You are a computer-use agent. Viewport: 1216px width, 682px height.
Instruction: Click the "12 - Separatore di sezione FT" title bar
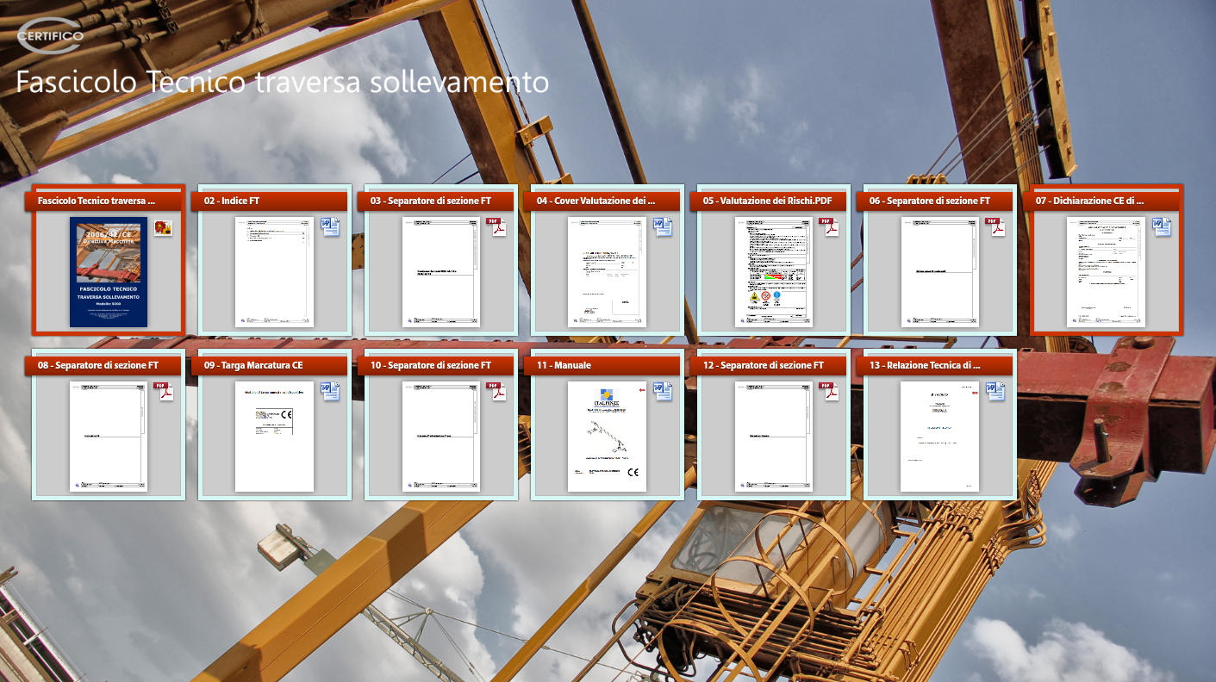[x=774, y=365]
